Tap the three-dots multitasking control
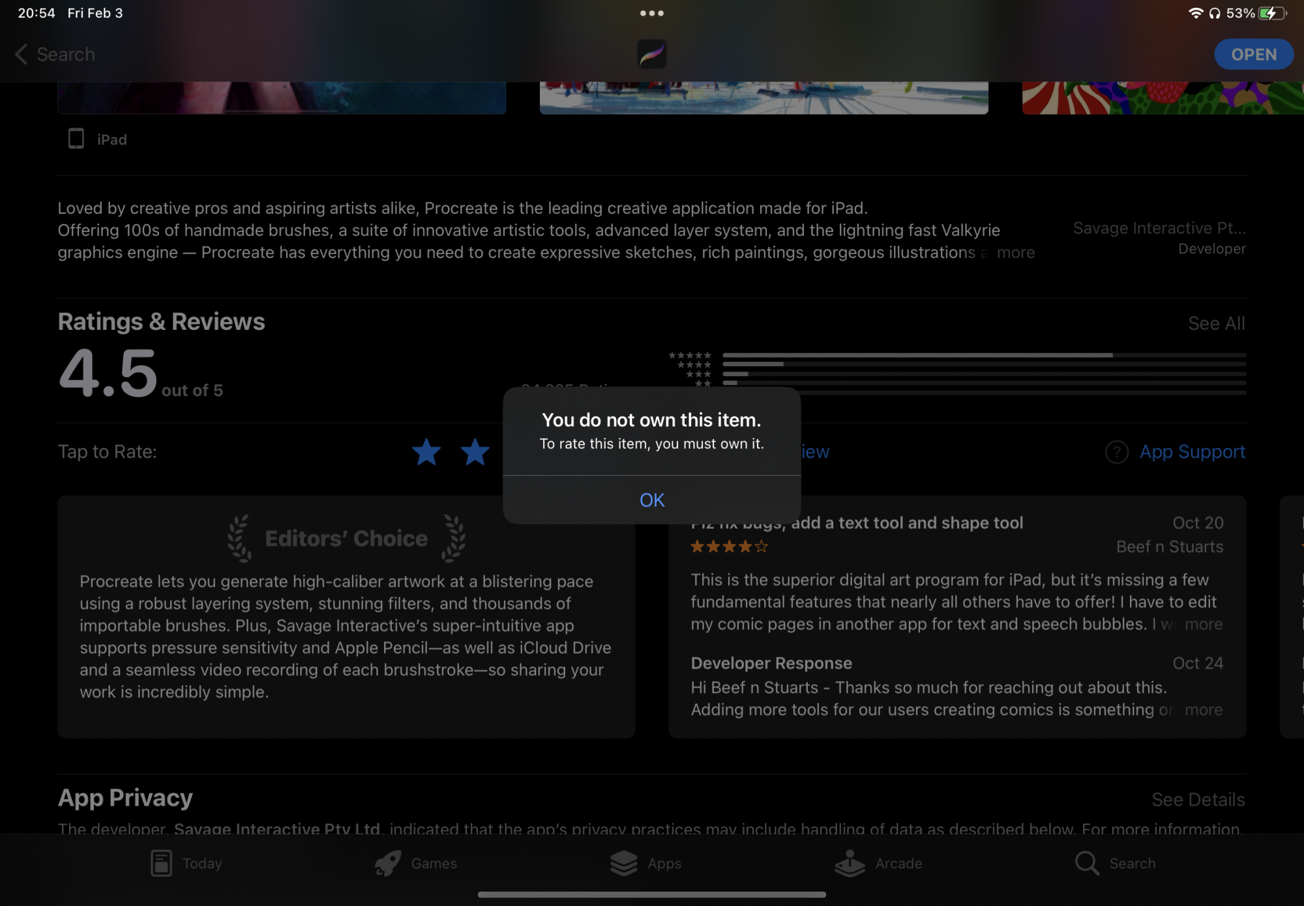 coord(651,13)
